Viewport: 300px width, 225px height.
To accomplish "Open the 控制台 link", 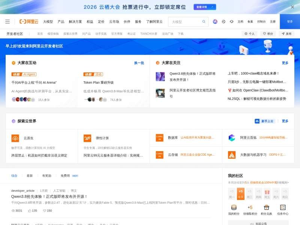I will pyautogui.click(x=261, y=22).
